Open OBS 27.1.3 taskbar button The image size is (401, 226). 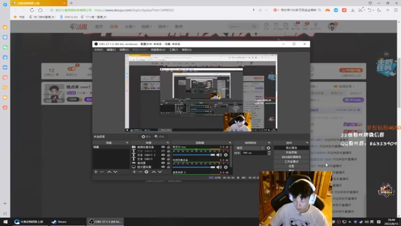point(105,221)
